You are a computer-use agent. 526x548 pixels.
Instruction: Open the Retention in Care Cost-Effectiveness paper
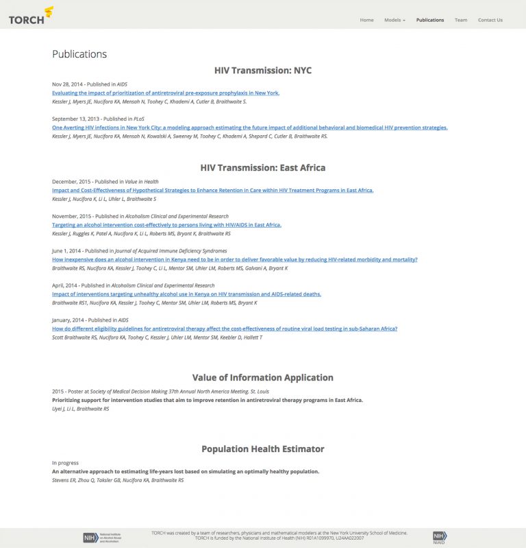pos(212,190)
